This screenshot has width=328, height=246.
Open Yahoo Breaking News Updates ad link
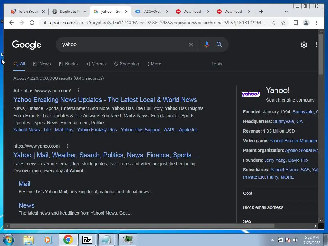point(105,100)
